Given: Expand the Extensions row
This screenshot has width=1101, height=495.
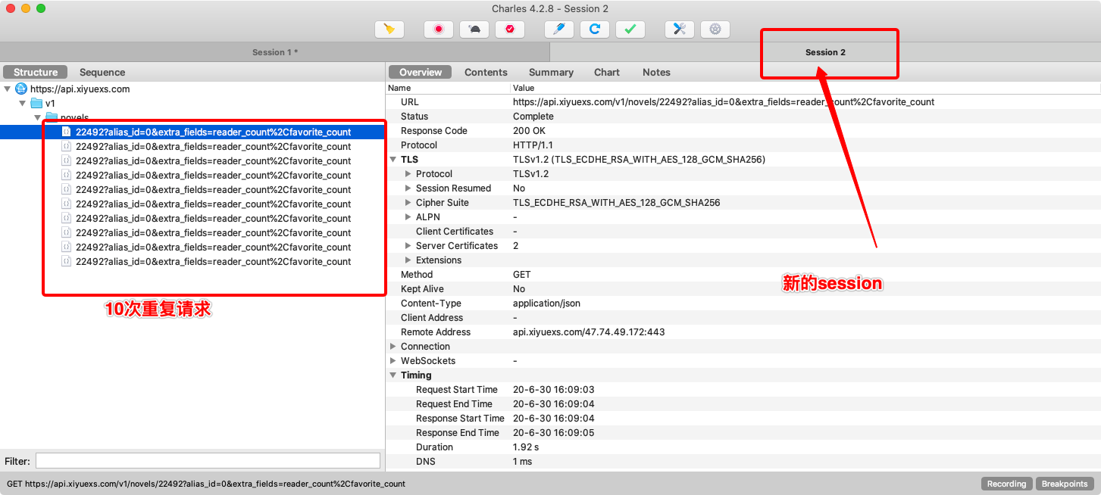Looking at the screenshot, I should tap(408, 260).
